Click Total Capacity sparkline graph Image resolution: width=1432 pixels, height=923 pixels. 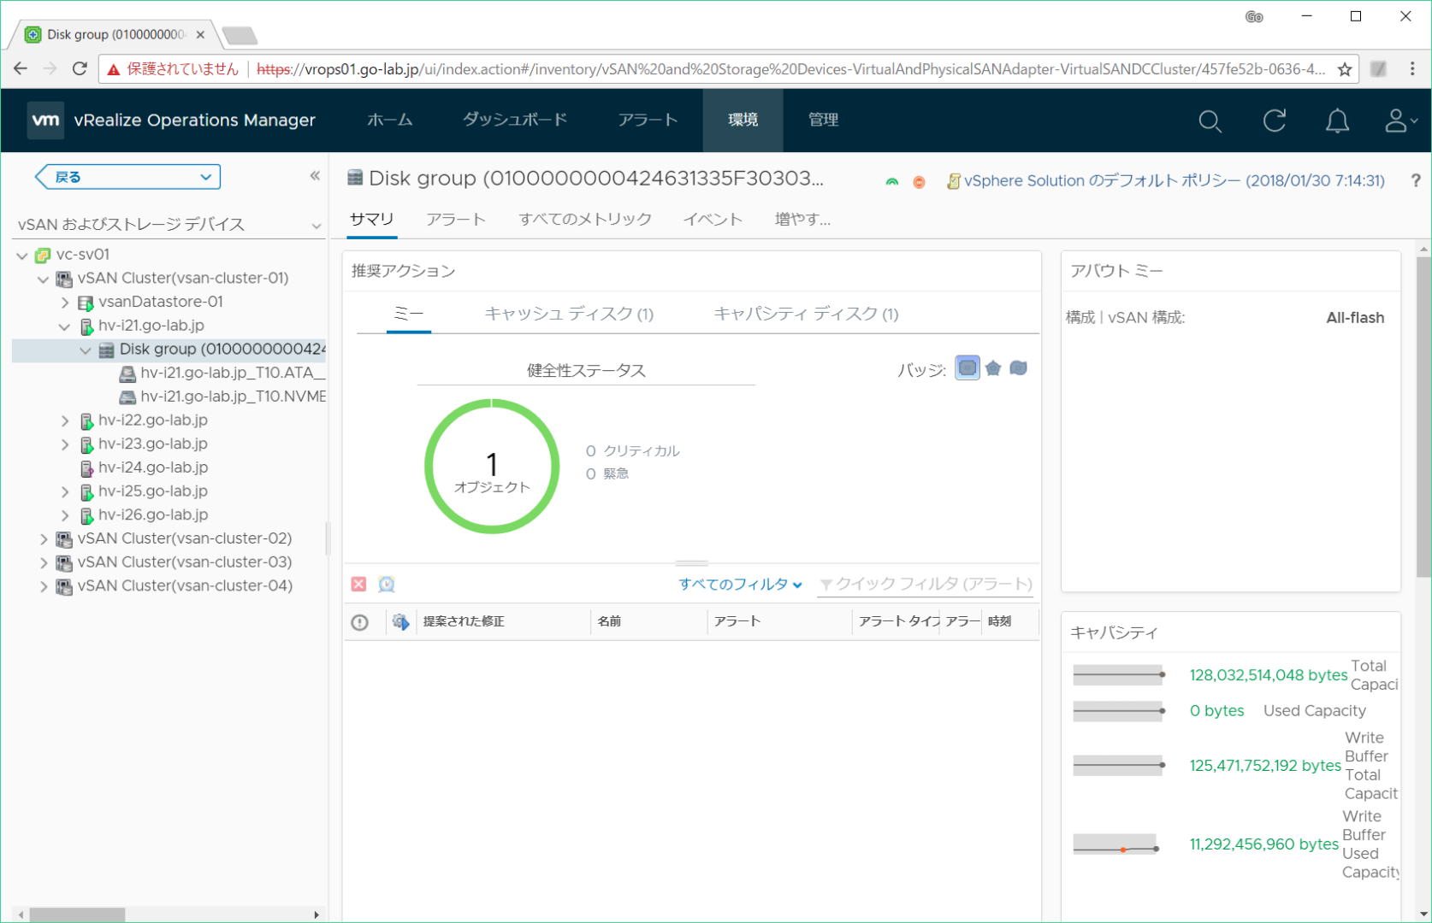coord(1119,675)
